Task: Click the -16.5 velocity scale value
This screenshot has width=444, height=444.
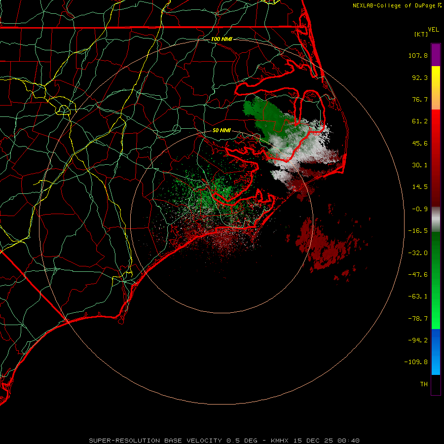Action: (418, 231)
